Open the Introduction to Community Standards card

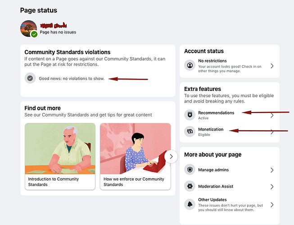pyautogui.click(x=60, y=157)
